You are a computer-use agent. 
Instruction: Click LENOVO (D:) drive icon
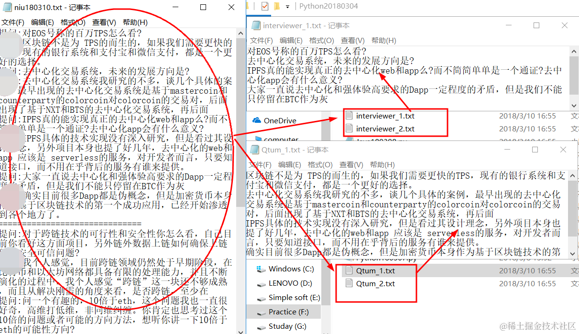260,283
